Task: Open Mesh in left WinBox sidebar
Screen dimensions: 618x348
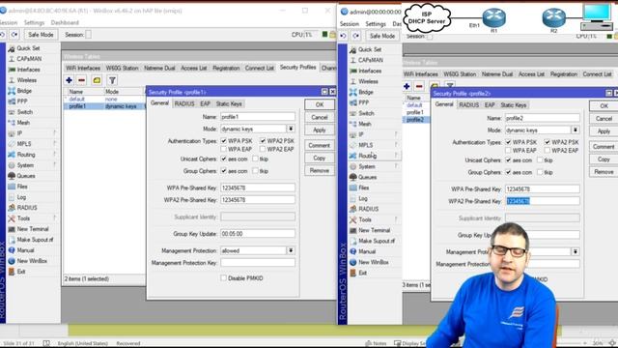Action: tap(23, 123)
